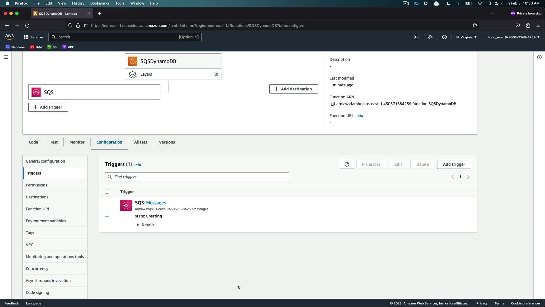Viewport: 545px width, 307px height.
Task: Open the Messages SQS queue link
Action: [156, 203]
